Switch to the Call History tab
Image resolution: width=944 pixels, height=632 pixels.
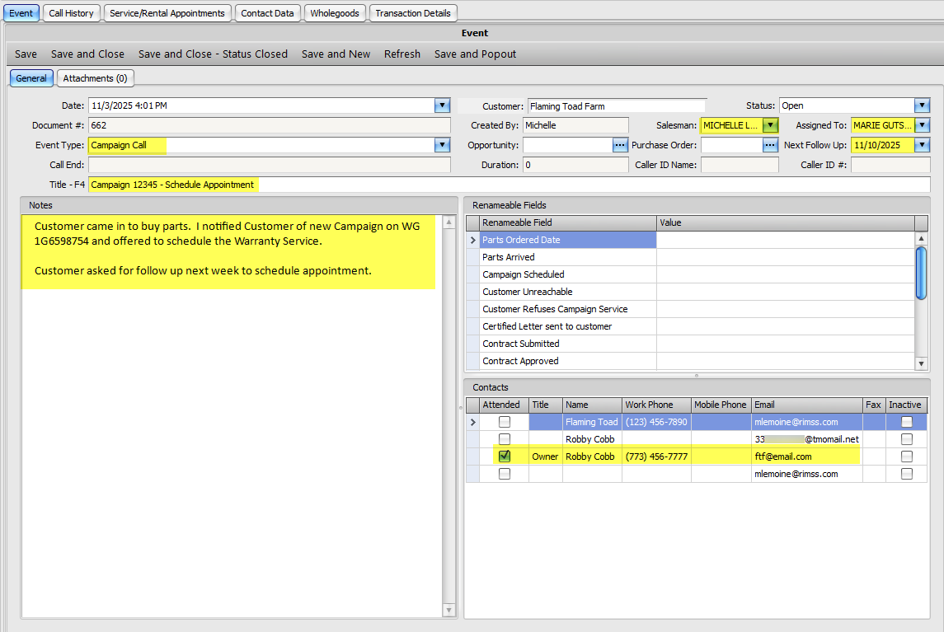71,13
